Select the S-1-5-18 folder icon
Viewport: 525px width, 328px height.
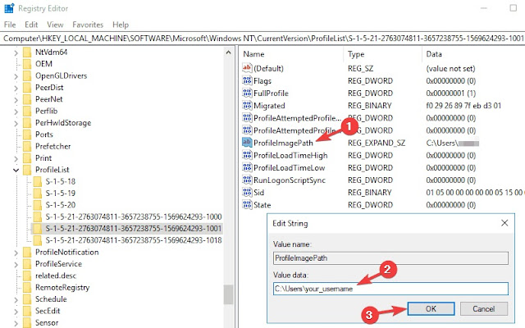click(38, 181)
